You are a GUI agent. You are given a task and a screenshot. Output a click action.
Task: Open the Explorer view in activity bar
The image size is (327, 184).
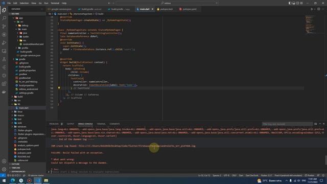point(4,10)
